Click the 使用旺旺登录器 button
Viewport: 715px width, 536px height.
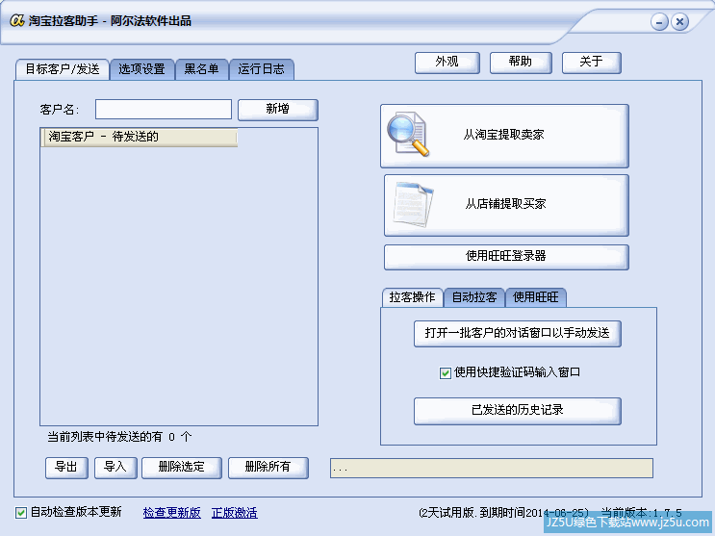click(506, 257)
